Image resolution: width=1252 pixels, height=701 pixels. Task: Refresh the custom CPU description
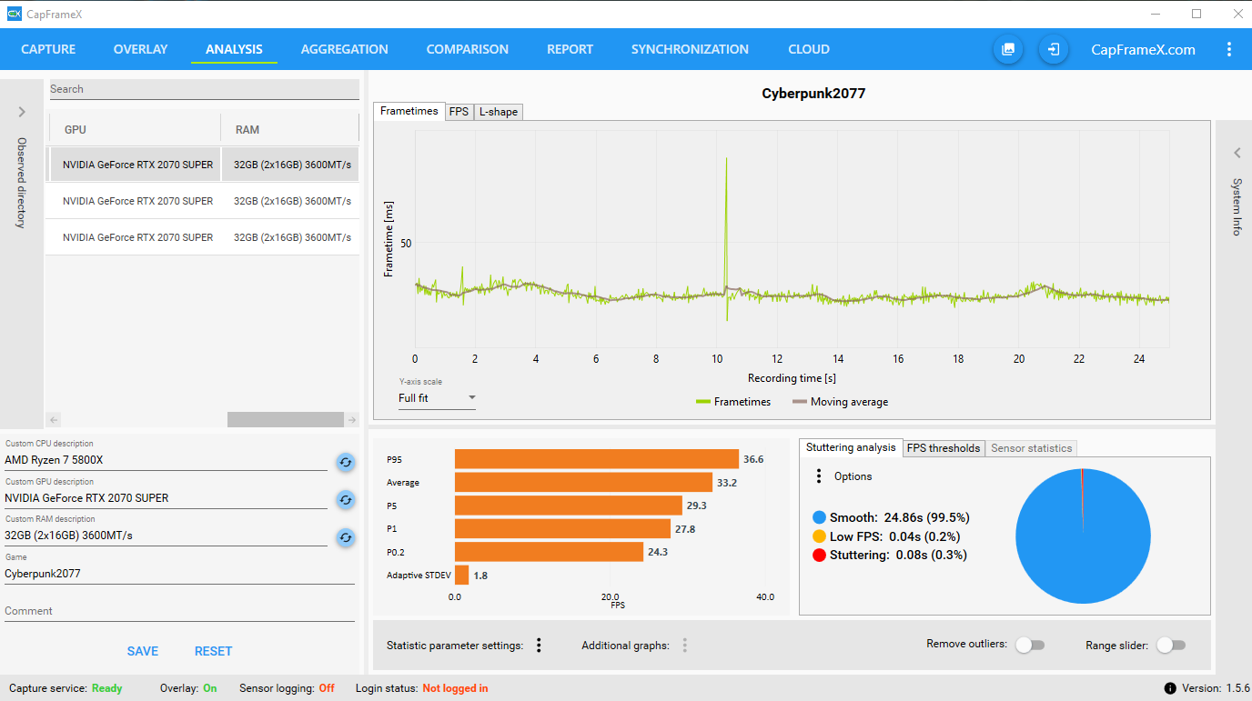click(x=345, y=462)
